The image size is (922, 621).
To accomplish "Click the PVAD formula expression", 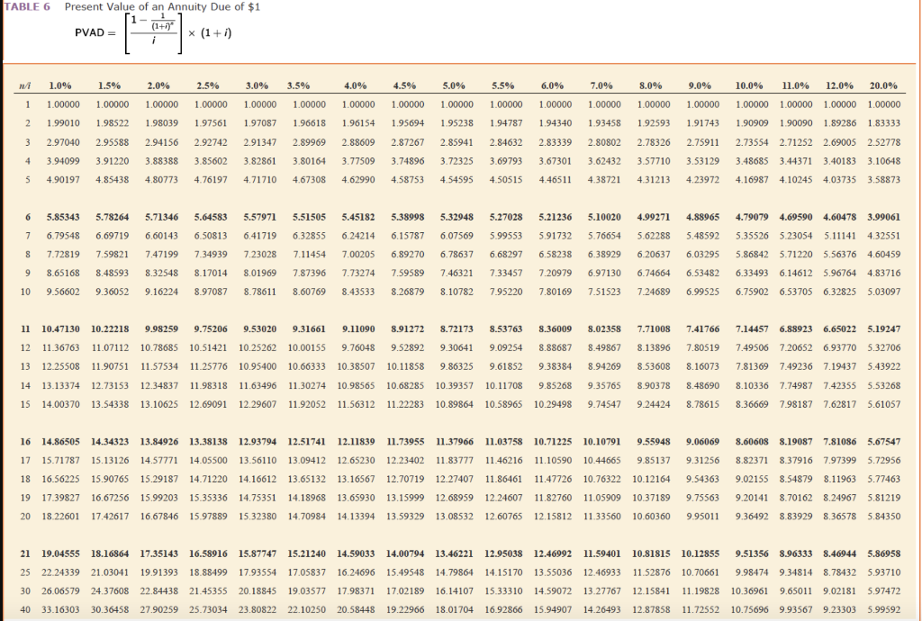I will point(153,33).
